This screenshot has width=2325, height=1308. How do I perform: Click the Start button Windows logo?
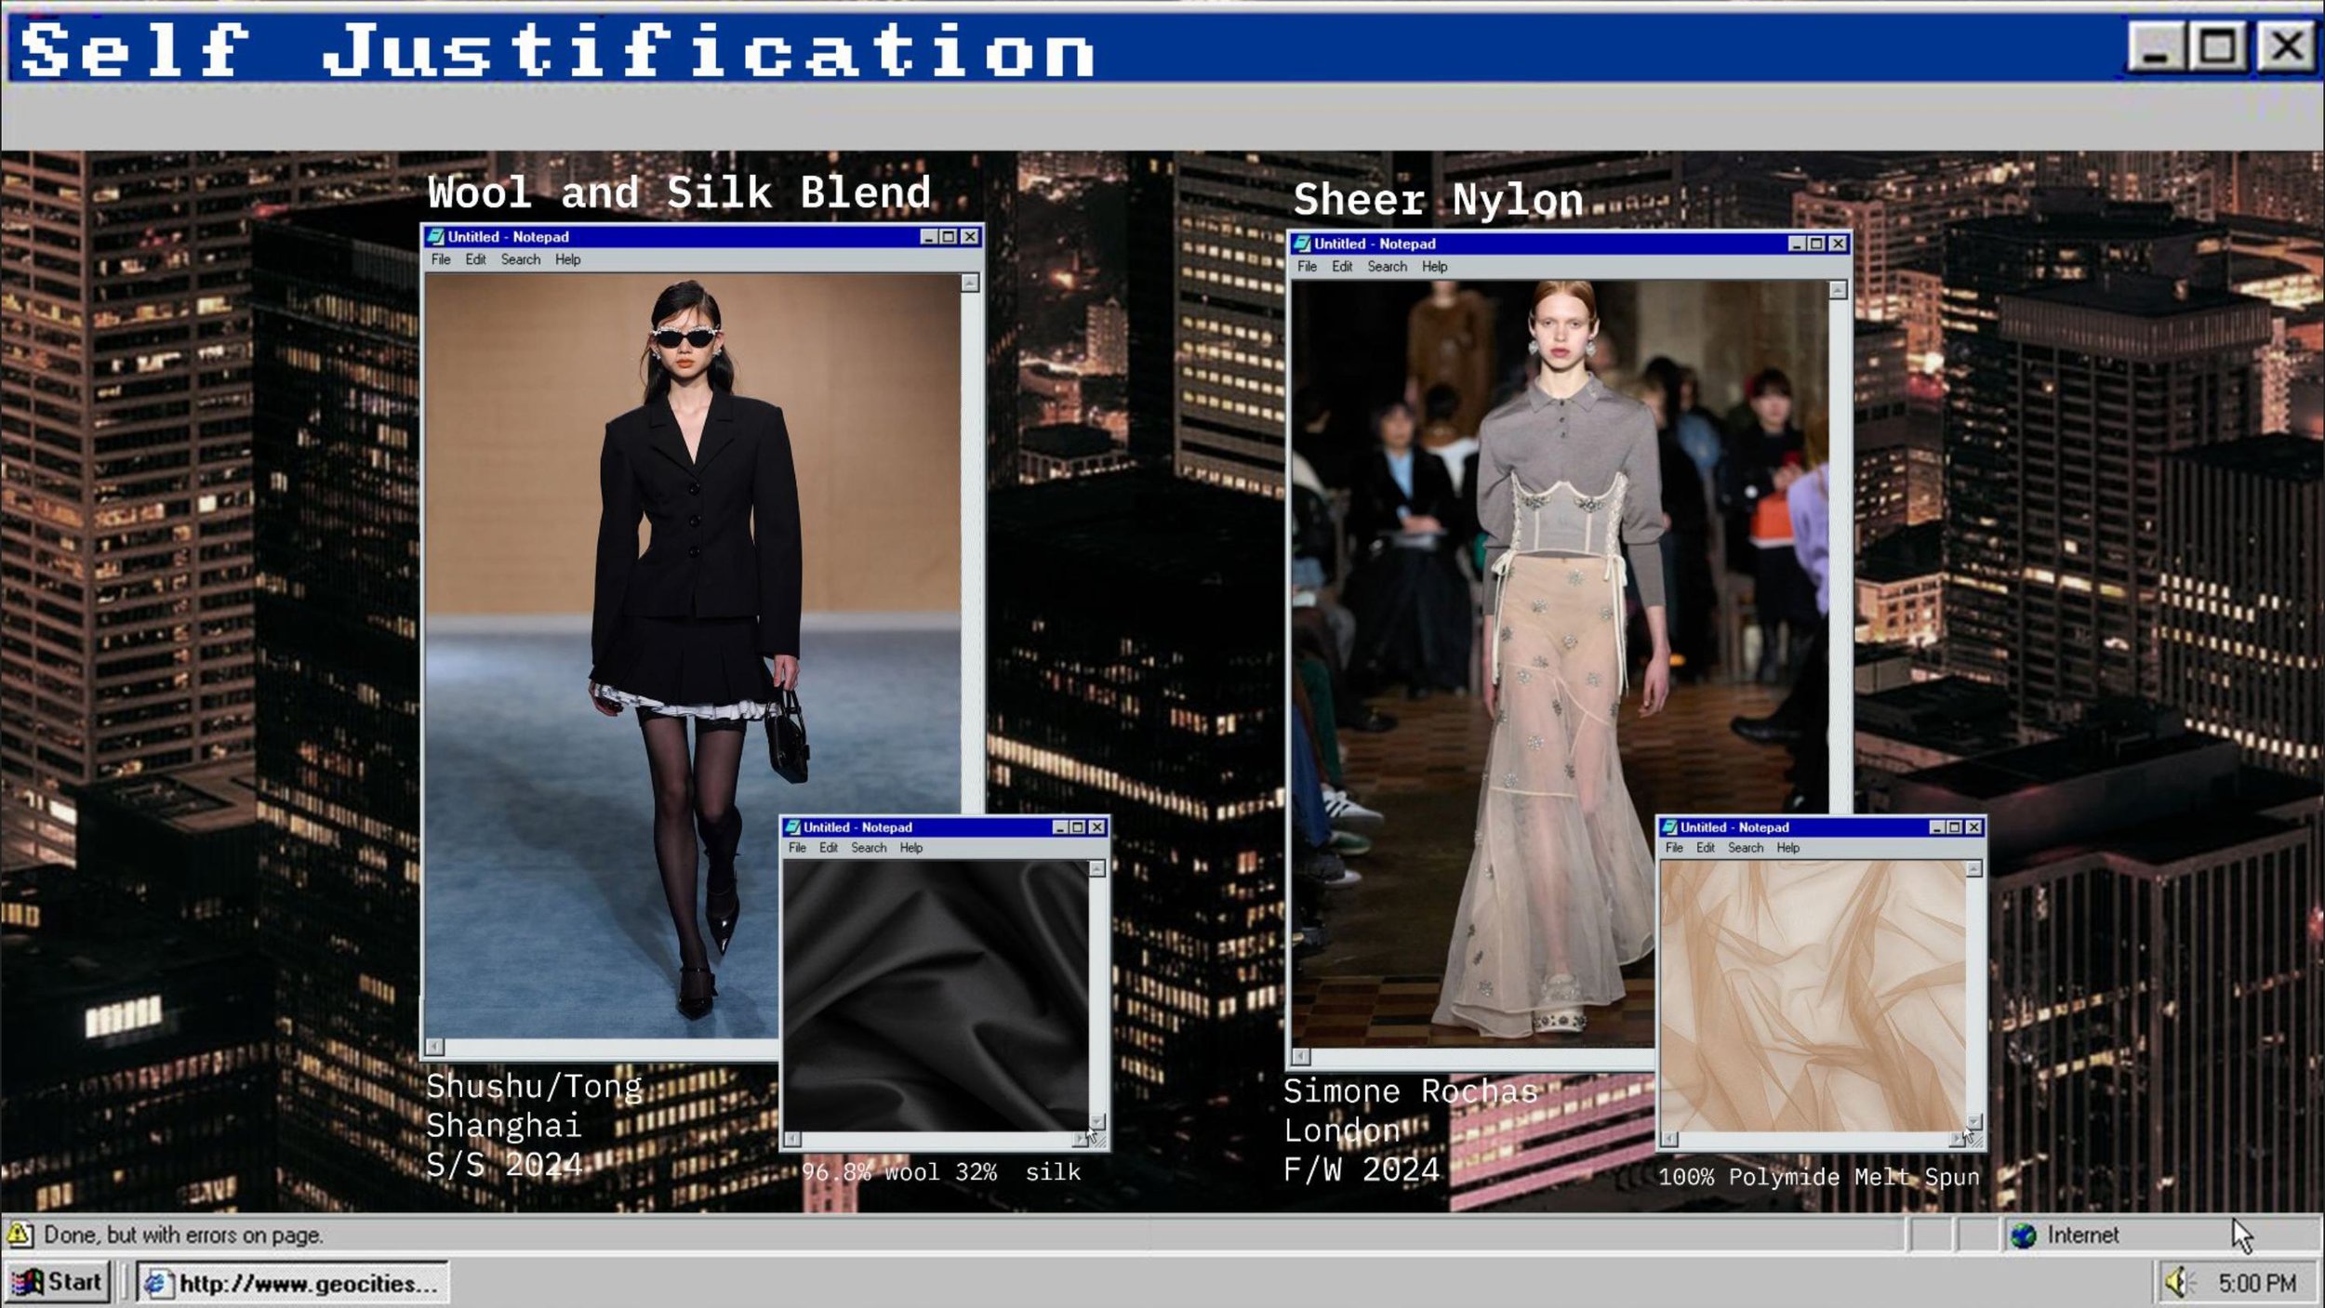pyautogui.click(x=28, y=1282)
